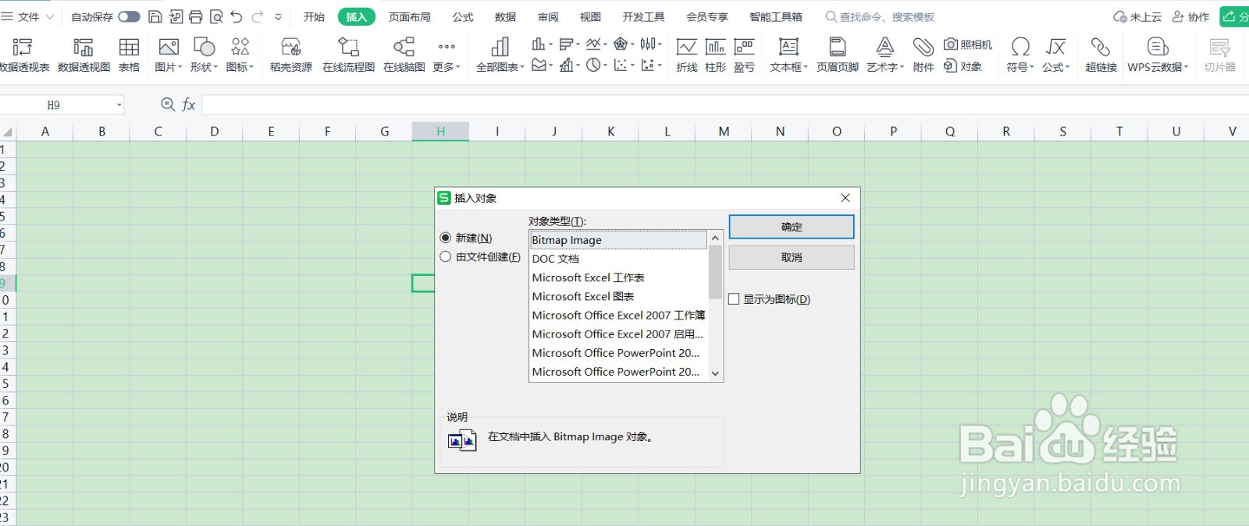This screenshot has height=526, width=1249.
Task: Click the Print icon in quick access toolbar
Action: pyautogui.click(x=195, y=16)
